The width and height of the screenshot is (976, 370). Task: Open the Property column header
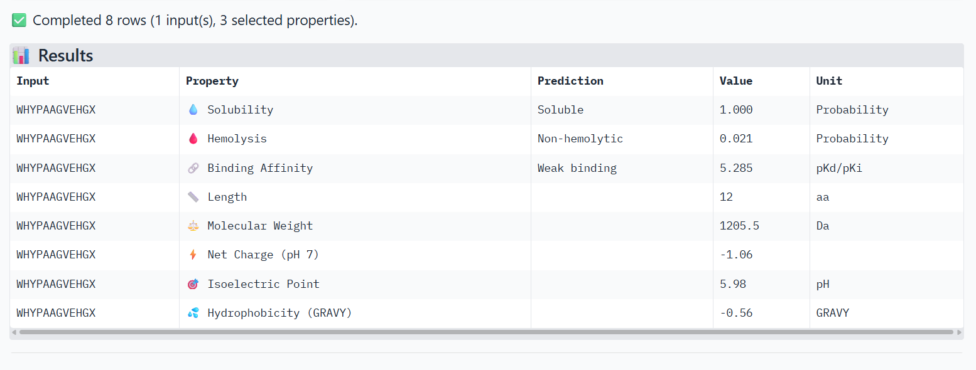(212, 80)
